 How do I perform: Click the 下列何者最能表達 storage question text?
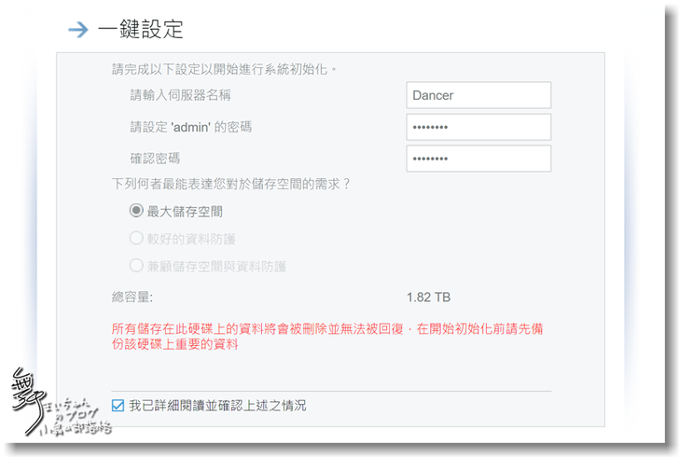tap(230, 184)
